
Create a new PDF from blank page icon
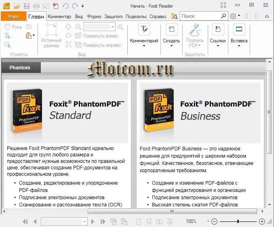pyautogui.click(x=55, y=6)
